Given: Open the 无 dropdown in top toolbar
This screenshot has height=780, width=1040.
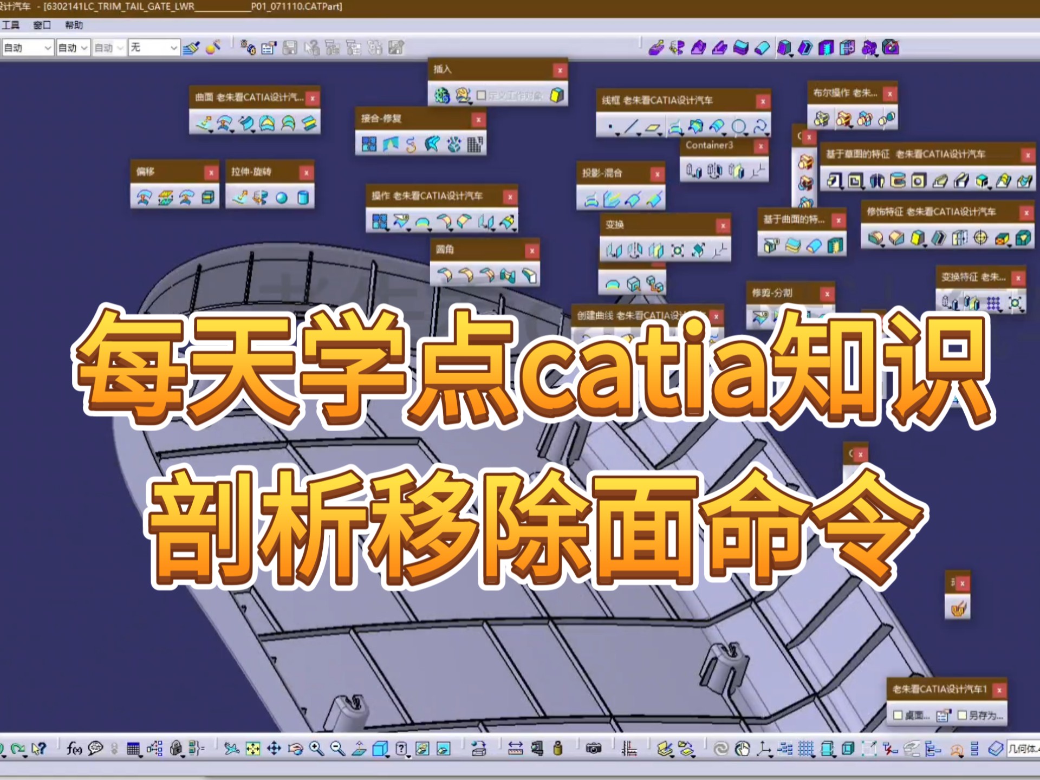Looking at the screenshot, I should click(154, 48).
